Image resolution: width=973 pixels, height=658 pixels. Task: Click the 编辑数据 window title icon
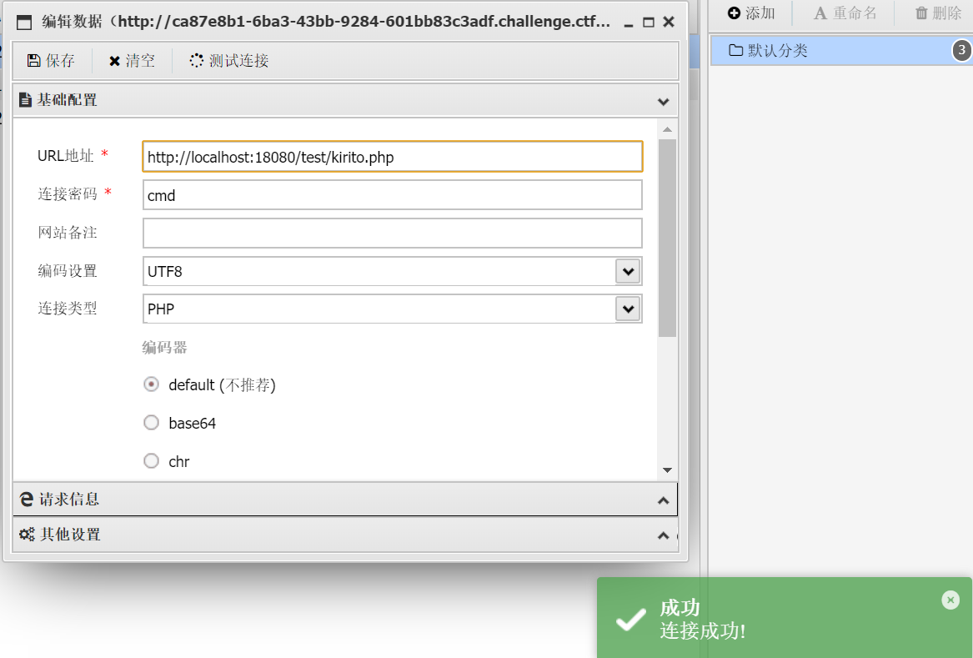(24, 23)
